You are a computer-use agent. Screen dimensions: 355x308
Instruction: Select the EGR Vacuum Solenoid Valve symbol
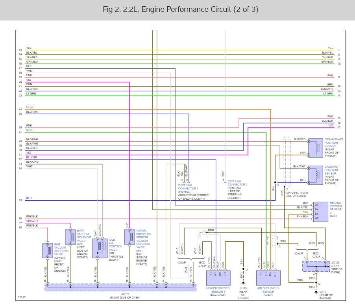point(48,250)
